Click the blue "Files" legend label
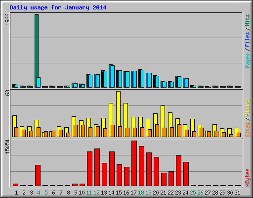Screen dimensions: 253x198 pos(248,40)
